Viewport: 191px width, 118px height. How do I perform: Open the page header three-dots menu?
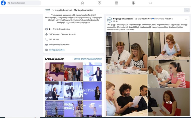click(x=187, y=10)
